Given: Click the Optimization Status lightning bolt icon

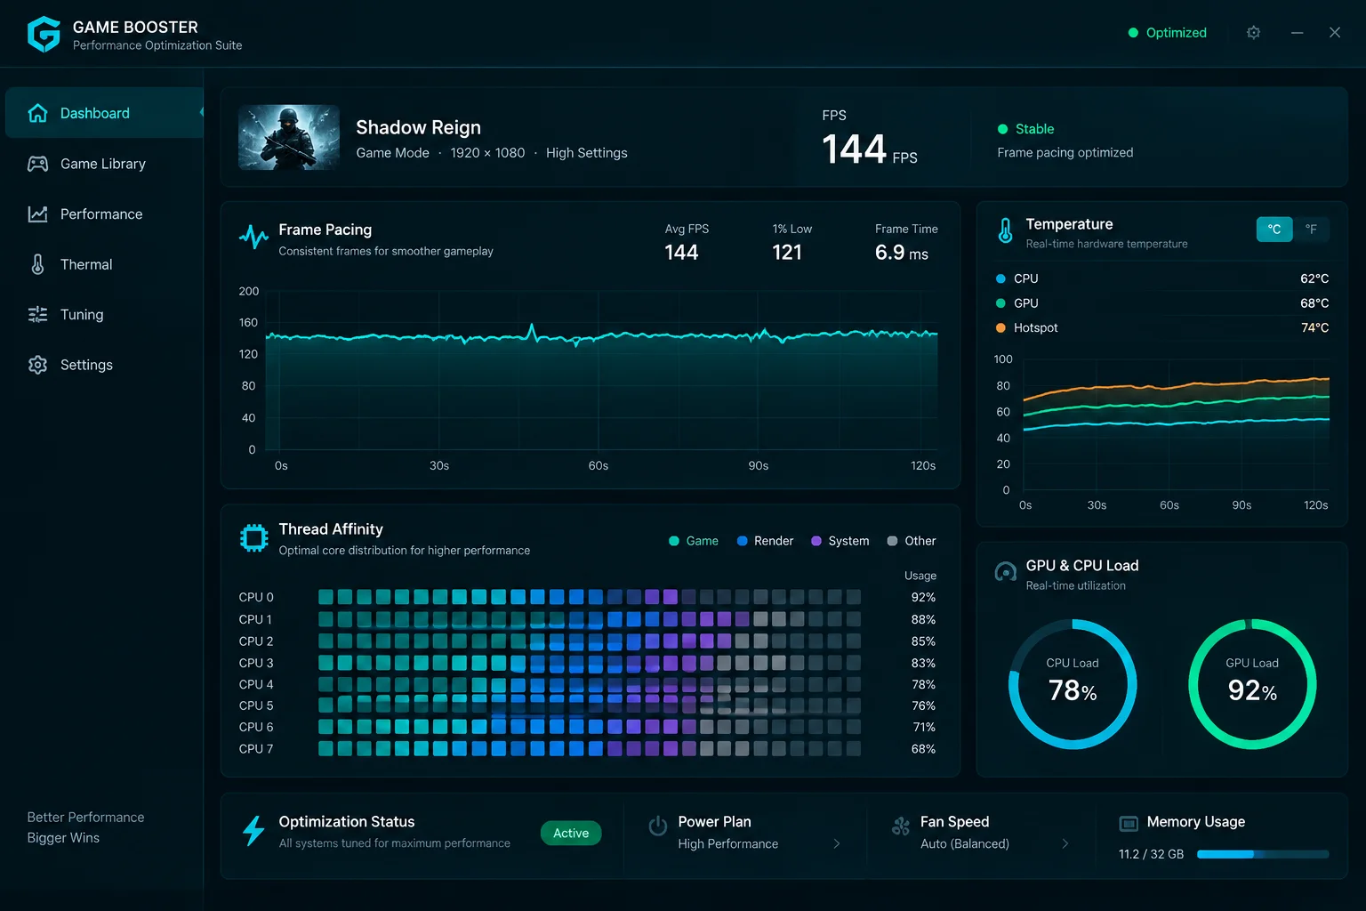Looking at the screenshot, I should tap(253, 831).
